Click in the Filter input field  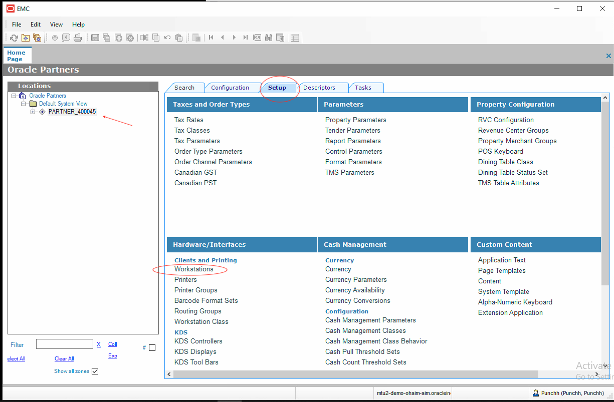[65, 344]
